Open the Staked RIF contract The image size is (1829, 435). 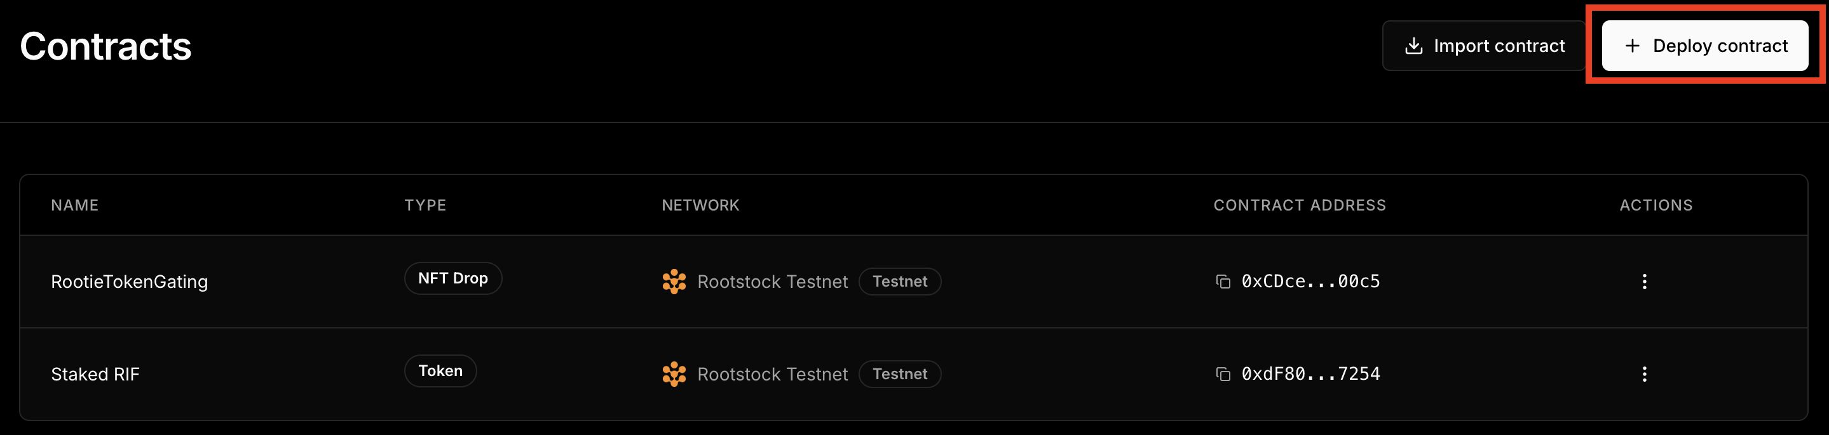[95, 374]
